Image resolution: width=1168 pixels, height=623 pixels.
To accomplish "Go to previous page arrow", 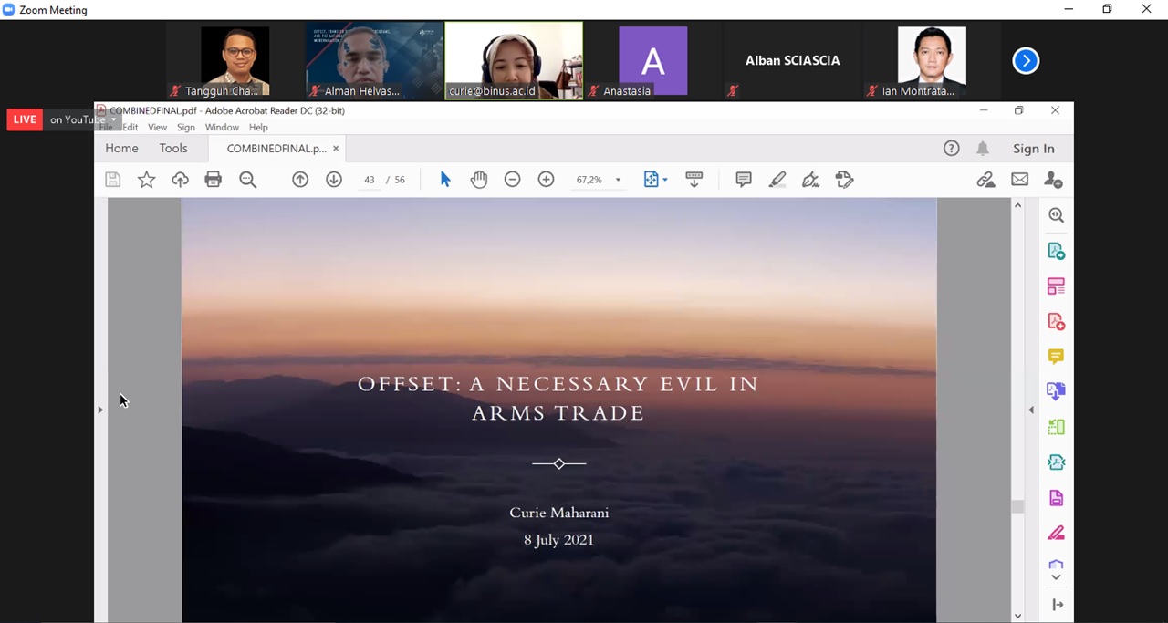I will [x=300, y=180].
